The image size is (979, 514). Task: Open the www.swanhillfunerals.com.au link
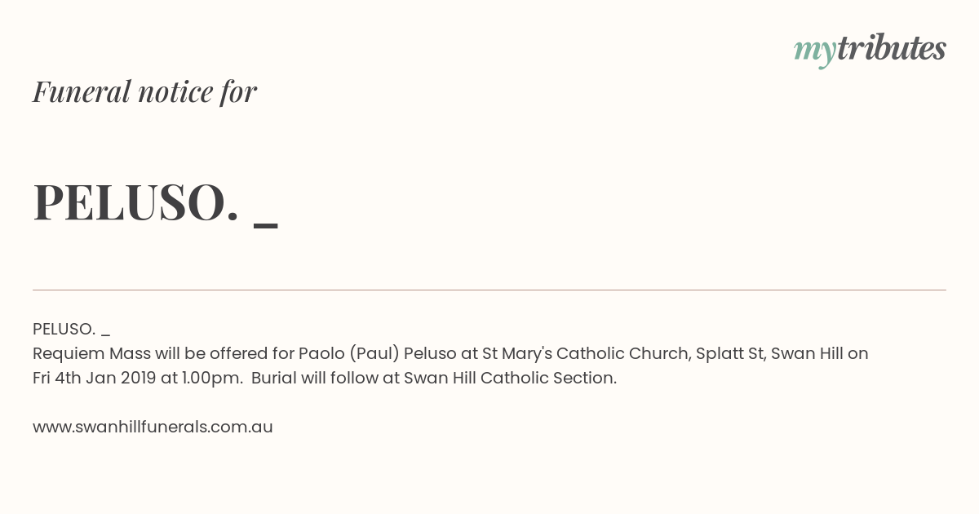click(153, 427)
